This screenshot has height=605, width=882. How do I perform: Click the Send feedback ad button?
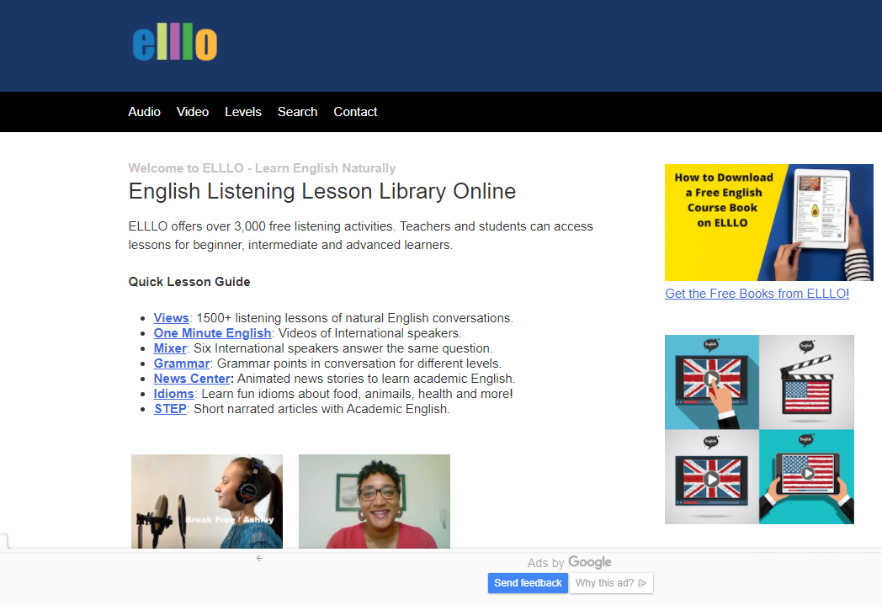528,583
